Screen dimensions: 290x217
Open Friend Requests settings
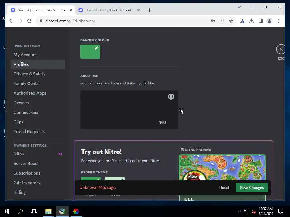pos(38,132)
